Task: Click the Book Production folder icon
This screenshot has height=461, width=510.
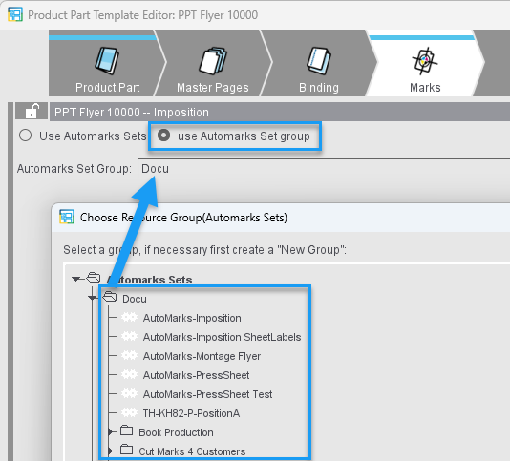Action: click(x=126, y=430)
